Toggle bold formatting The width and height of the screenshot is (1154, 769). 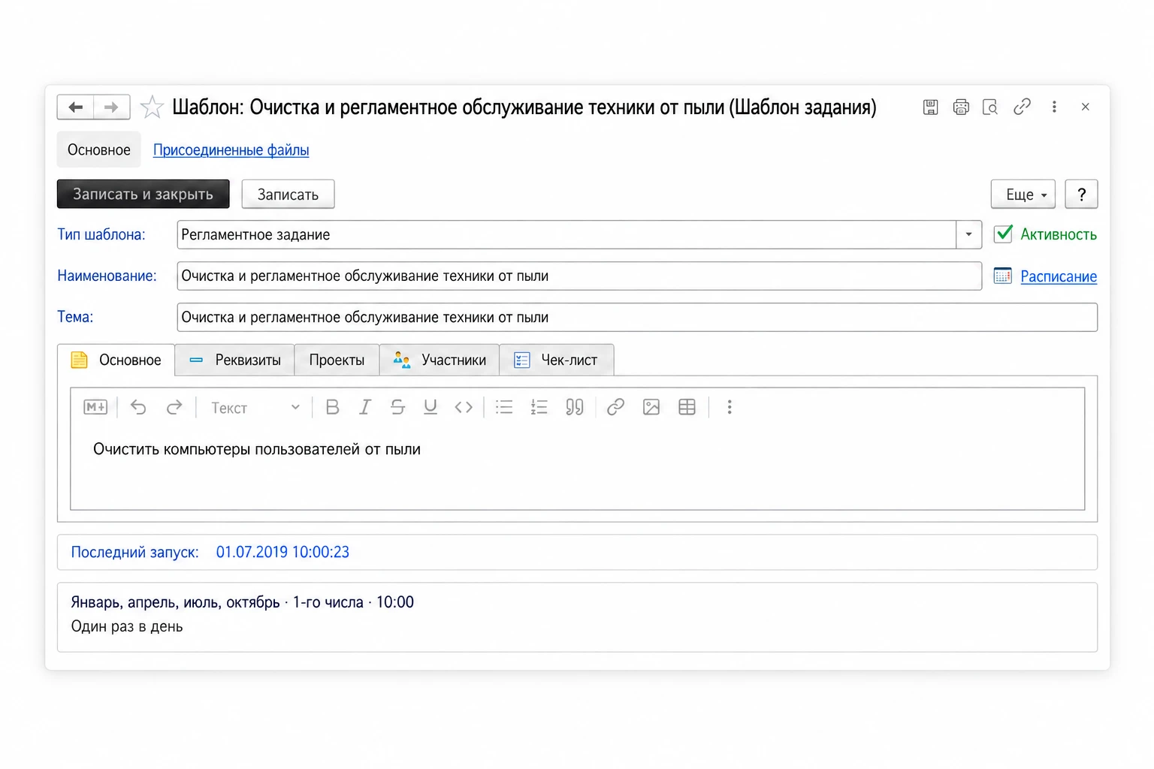click(332, 407)
